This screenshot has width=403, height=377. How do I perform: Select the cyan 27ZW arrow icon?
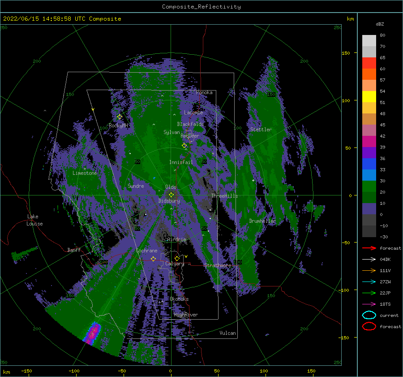coord(369,282)
